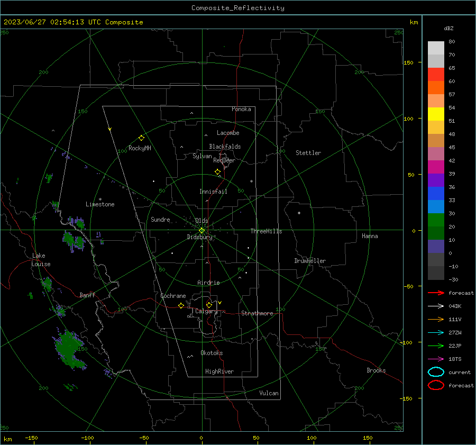Select the RedDeer city label
Screen dimensions: 476x445
(x=224, y=160)
